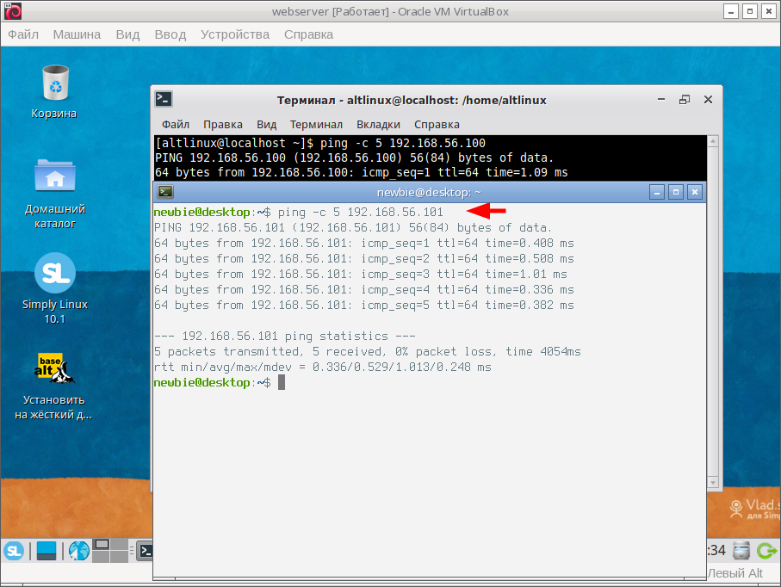Open the SL start menu in taskbar

click(x=14, y=551)
